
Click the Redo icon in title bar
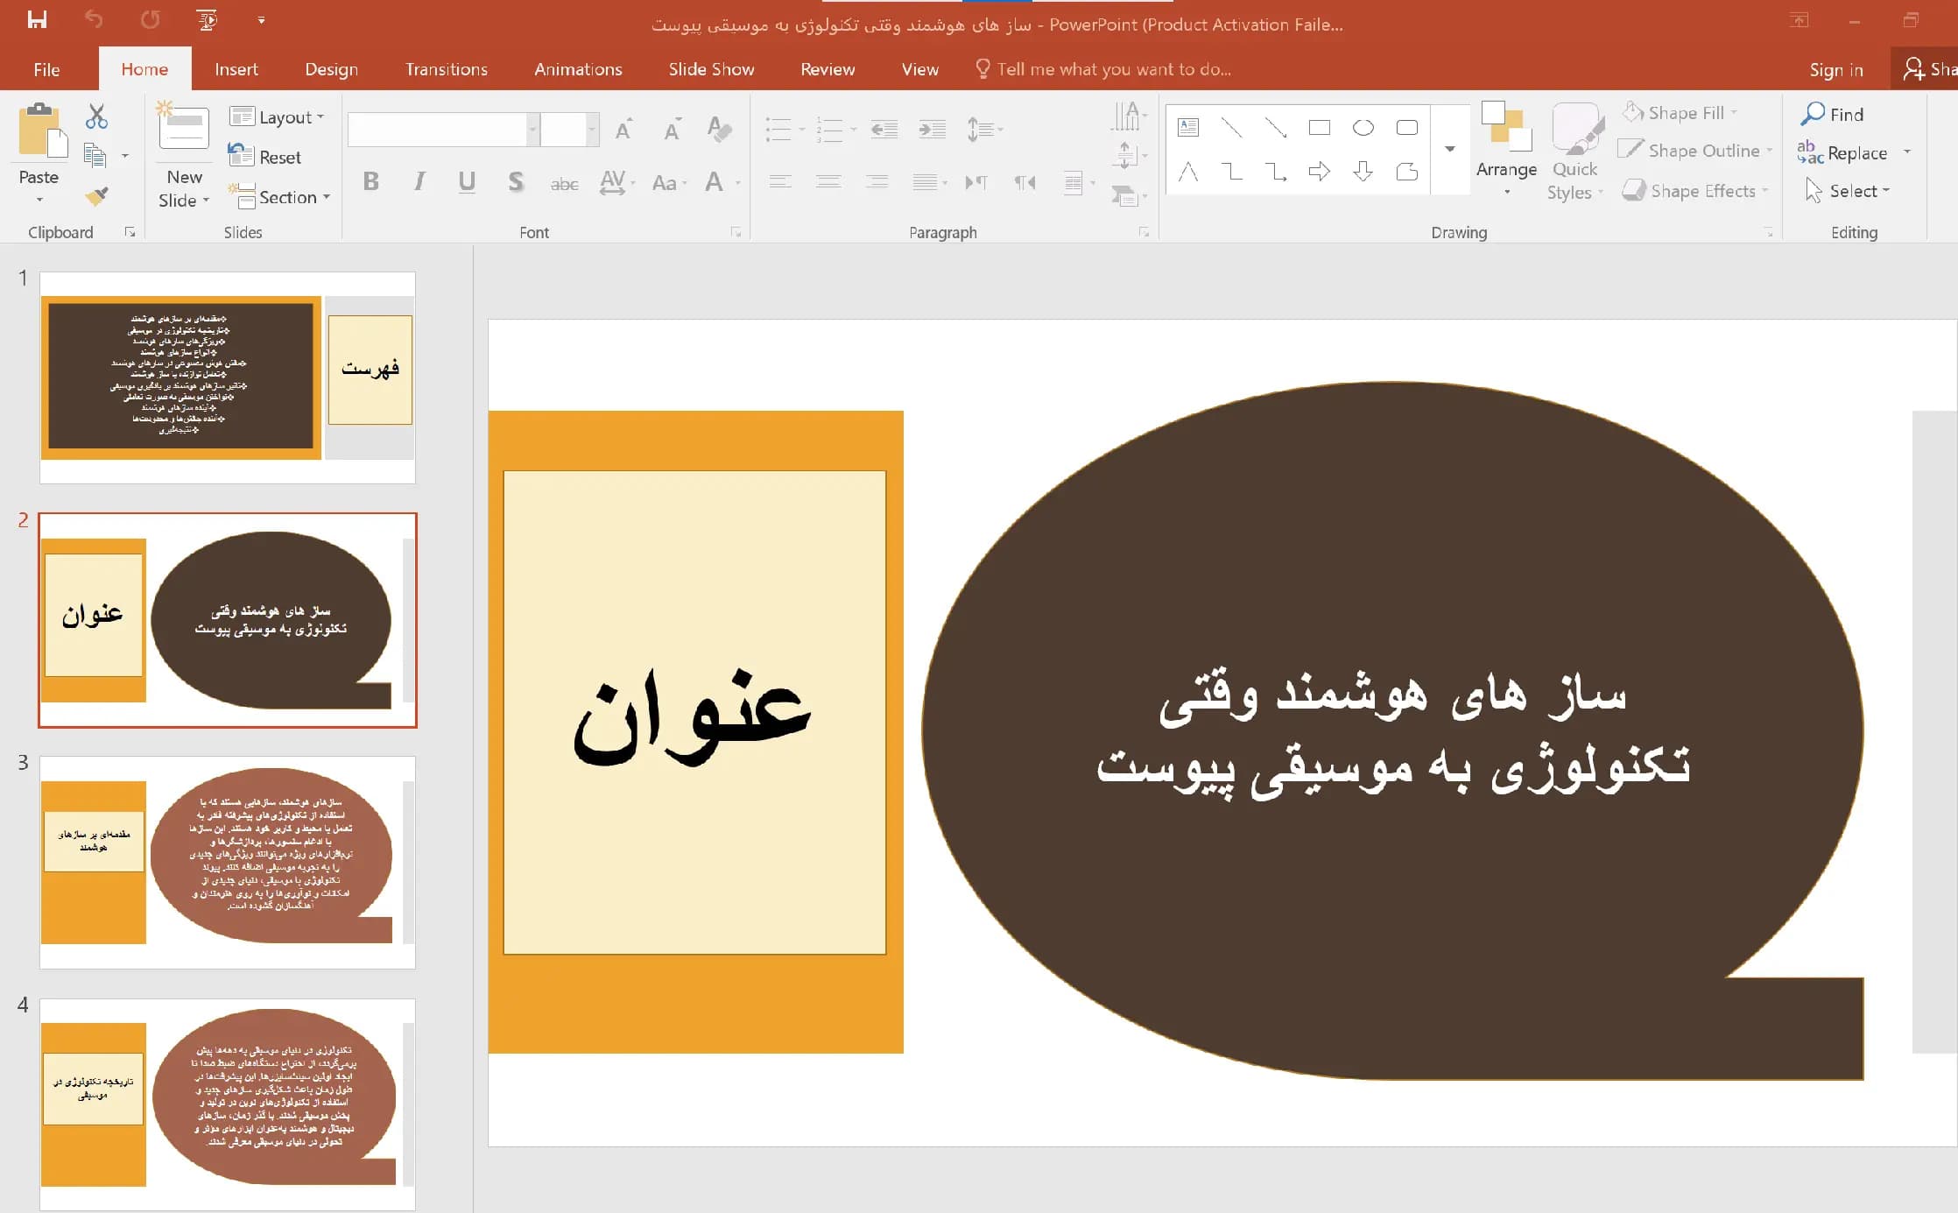coord(151,19)
